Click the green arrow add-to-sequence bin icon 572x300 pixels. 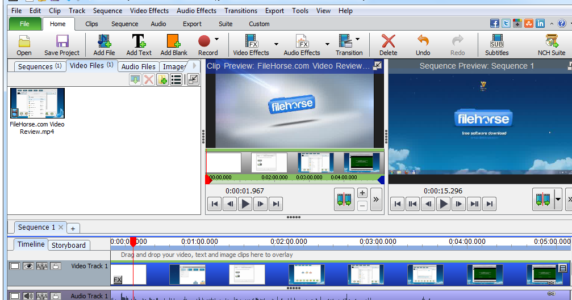(x=135, y=79)
